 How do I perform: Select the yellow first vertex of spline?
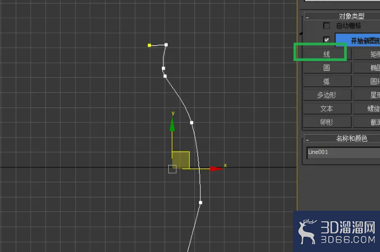(149, 45)
